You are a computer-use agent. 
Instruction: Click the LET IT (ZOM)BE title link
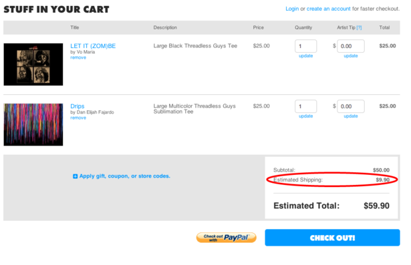tap(93, 46)
